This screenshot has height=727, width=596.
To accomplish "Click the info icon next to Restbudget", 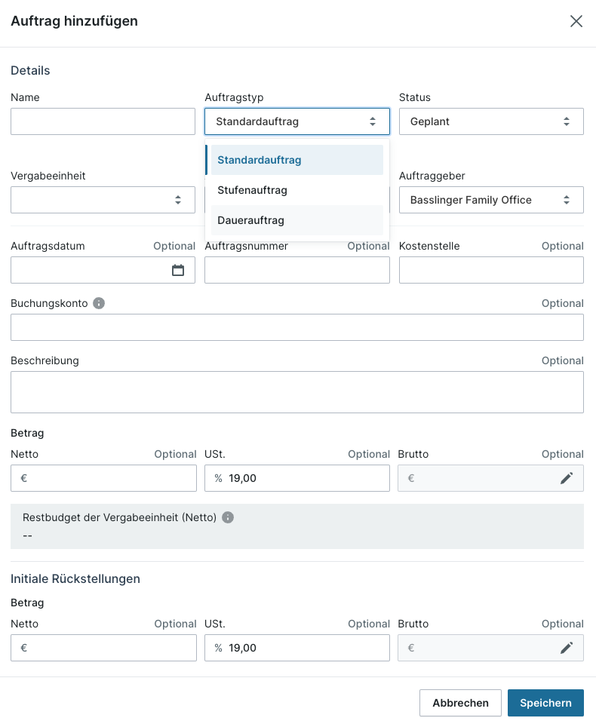I will click(x=228, y=517).
